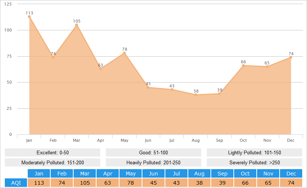Select the Good: 51-100 legend box
The image size is (307, 188).
coord(153,152)
